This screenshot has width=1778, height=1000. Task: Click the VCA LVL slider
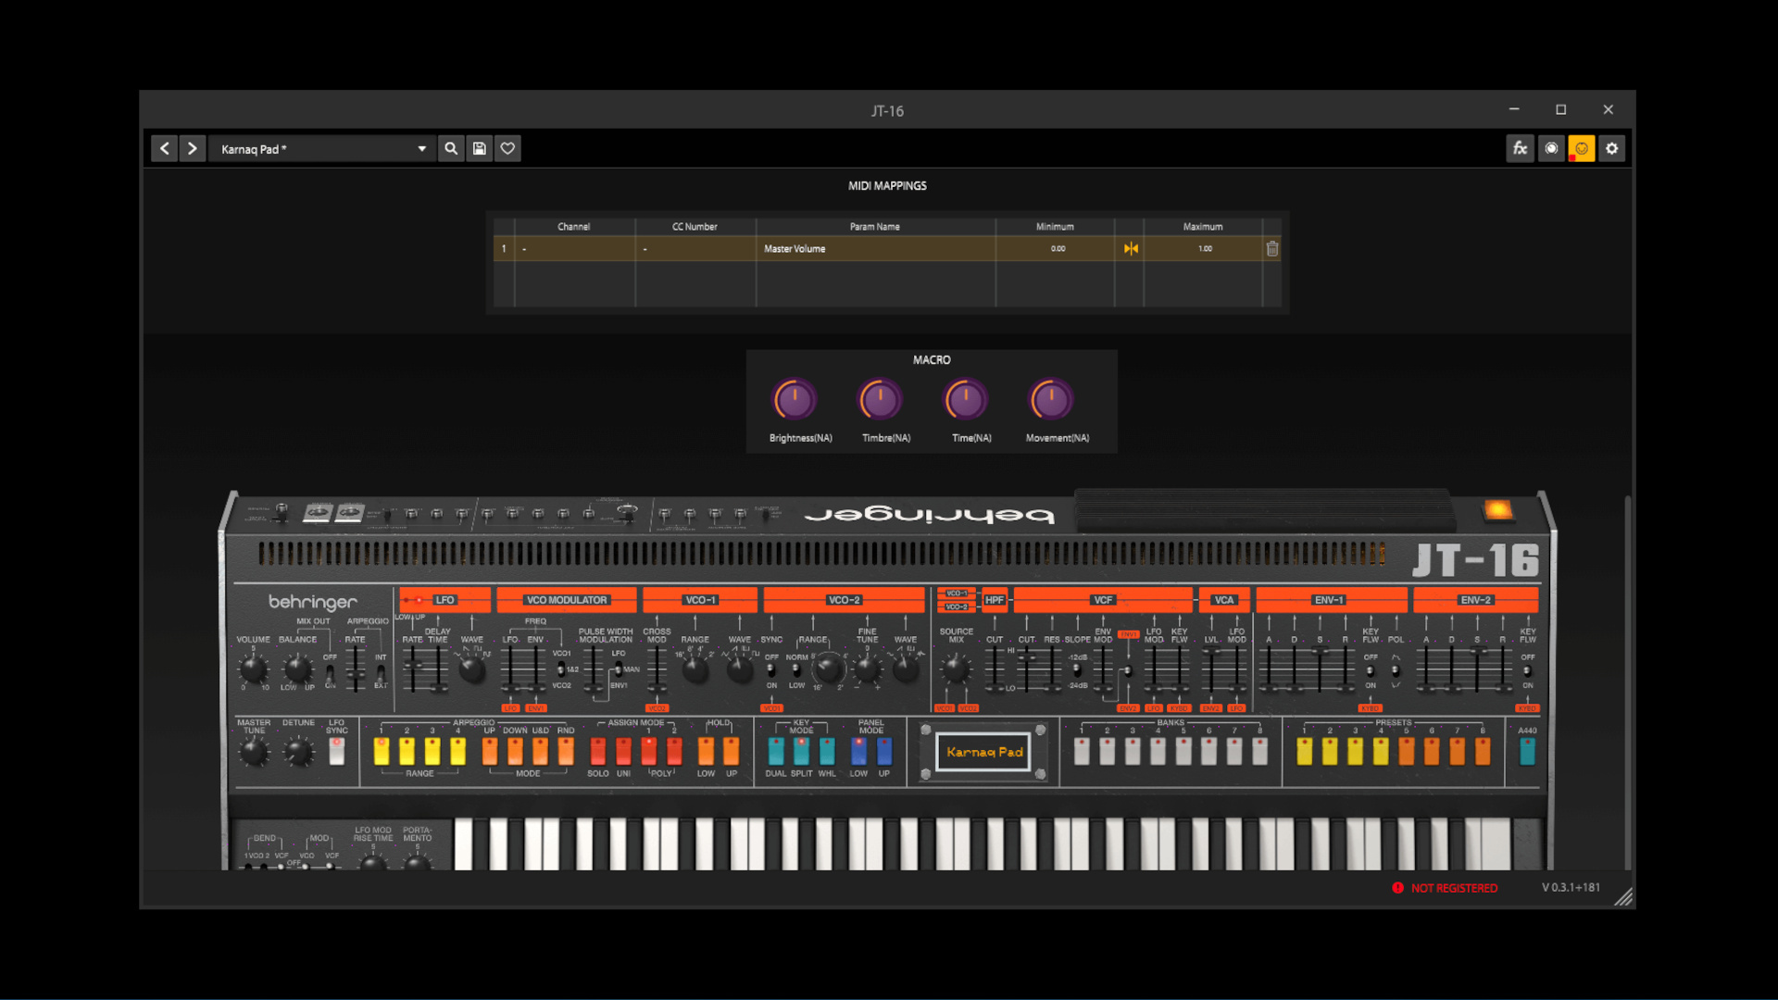tap(1211, 669)
